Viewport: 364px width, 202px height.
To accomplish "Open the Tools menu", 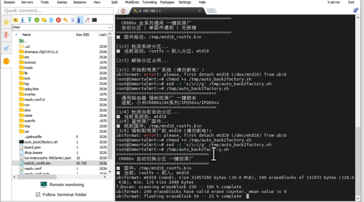I will coord(44,2).
